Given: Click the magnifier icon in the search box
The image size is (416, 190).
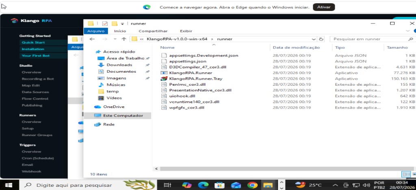Looking at the screenshot, I should [x=411, y=39].
